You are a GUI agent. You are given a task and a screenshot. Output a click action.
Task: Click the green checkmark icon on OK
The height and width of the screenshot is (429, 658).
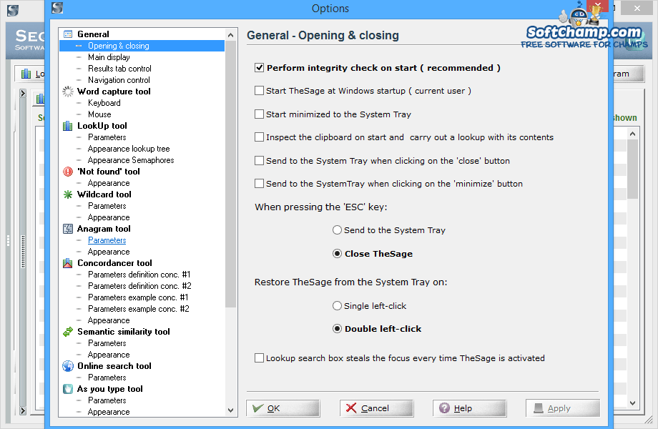[258, 408]
